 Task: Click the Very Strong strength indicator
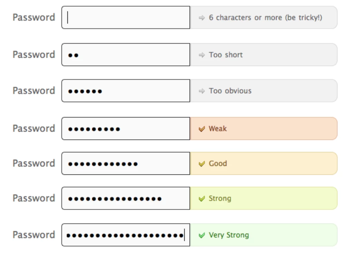(264, 235)
